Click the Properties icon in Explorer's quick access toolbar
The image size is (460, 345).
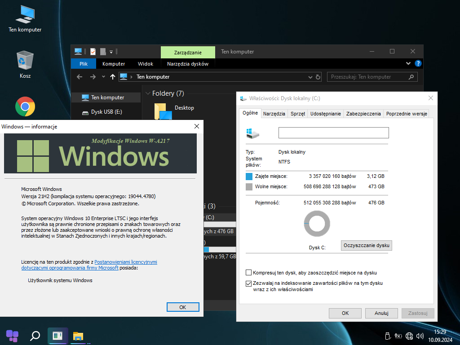click(93, 52)
